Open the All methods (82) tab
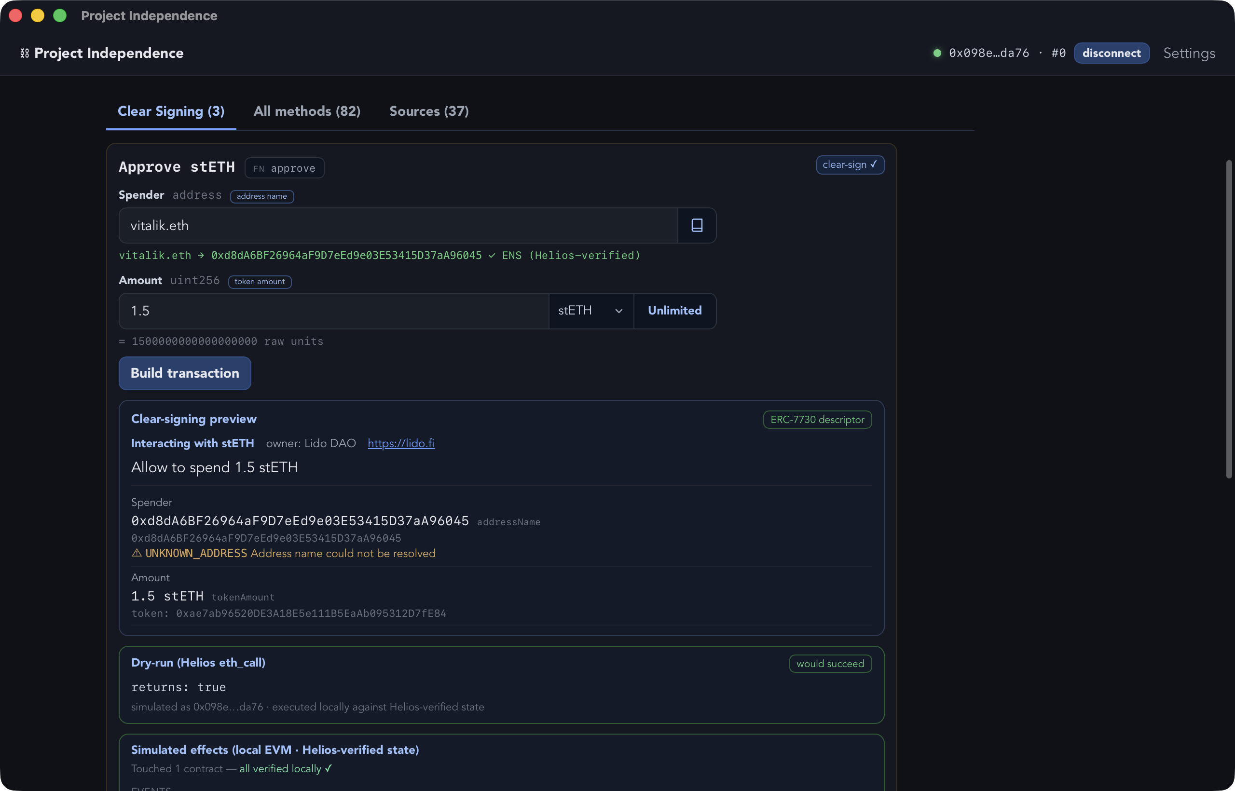Image resolution: width=1235 pixels, height=791 pixels. pyautogui.click(x=307, y=111)
